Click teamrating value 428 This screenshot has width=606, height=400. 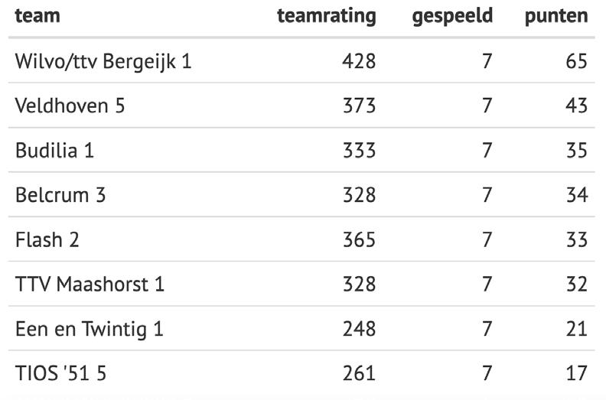point(359,61)
